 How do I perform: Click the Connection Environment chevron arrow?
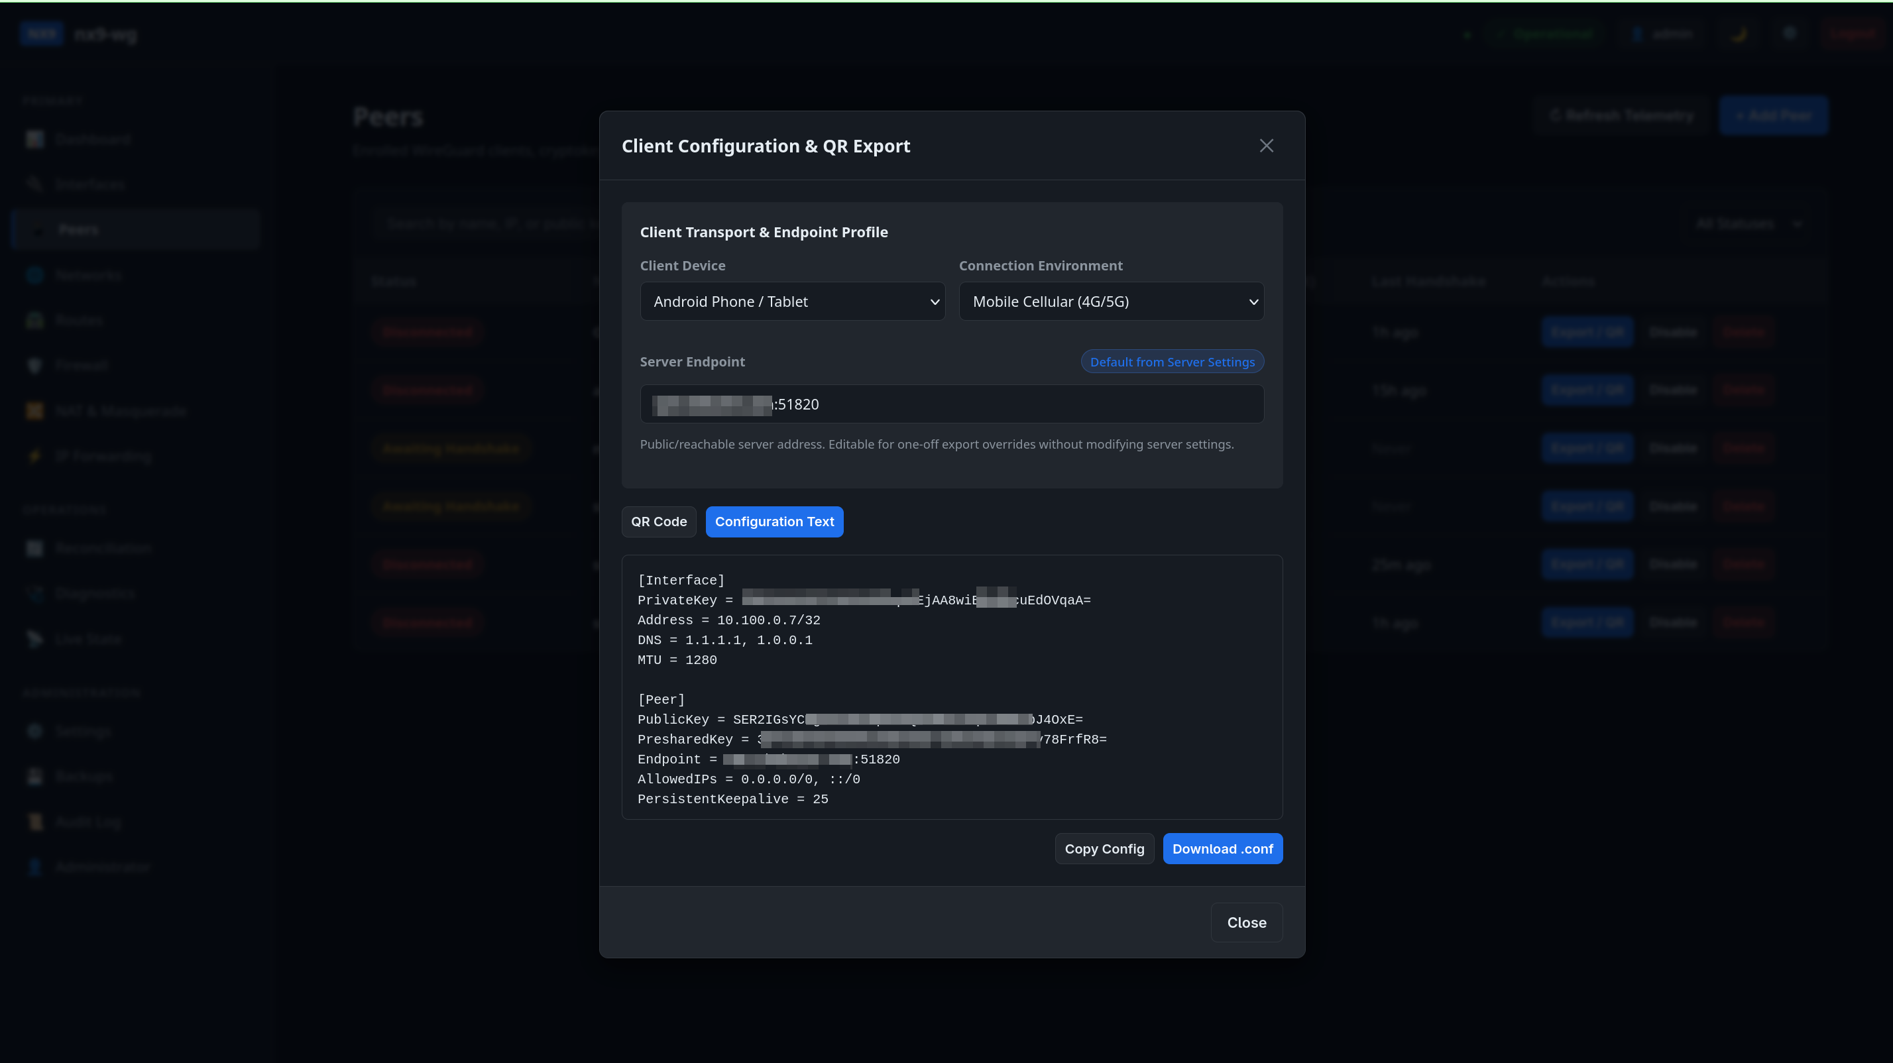point(1253,302)
